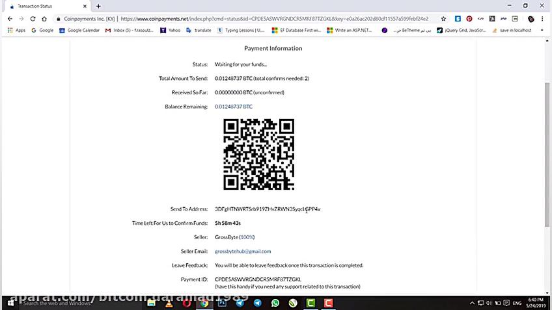This screenshot has height=310, width=552.
Task: Select the Transaction Status tab
Action: (48, 6)
